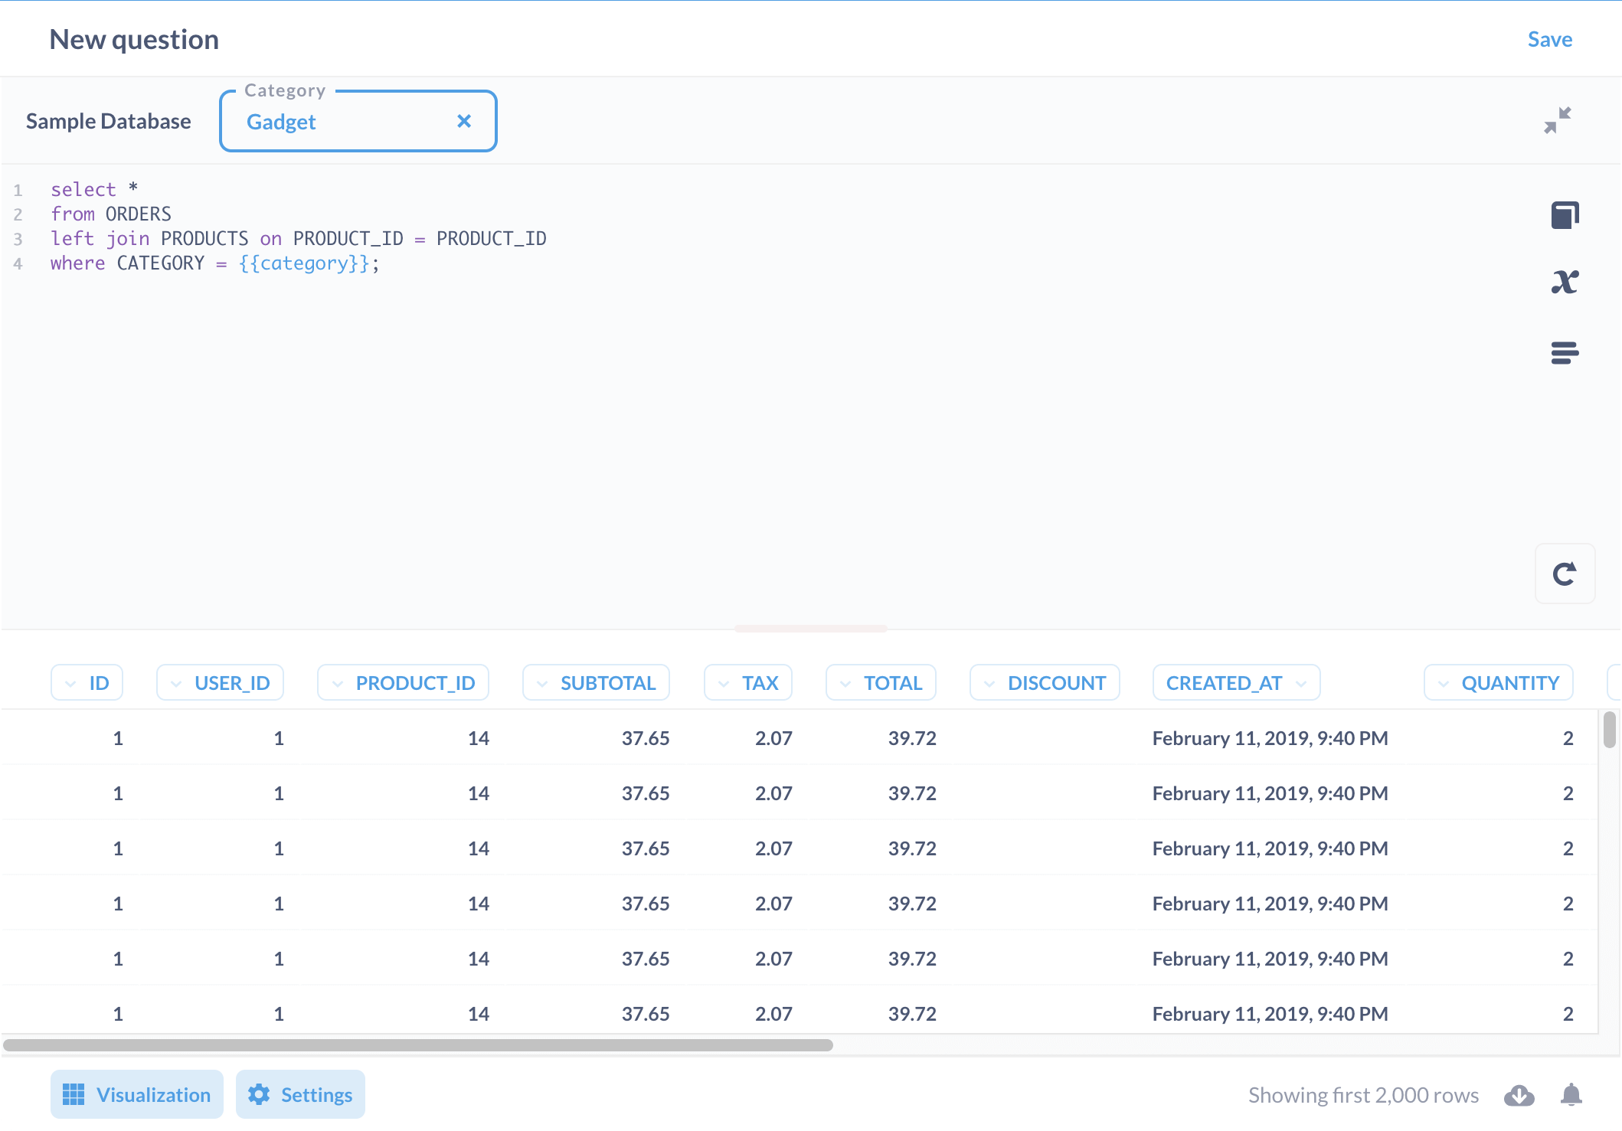
Task: Click the 'New question' title
Action: pos(134,39)
